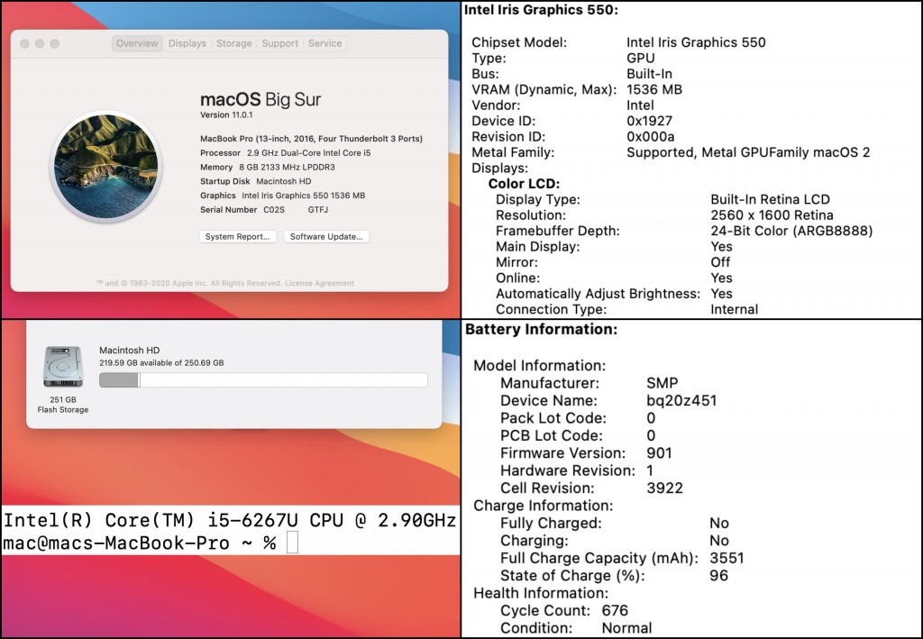Viewport: 923px width, 639px height.
Task: Open the Displays tab
Action: pyautogui.click(x=187, y=43)
